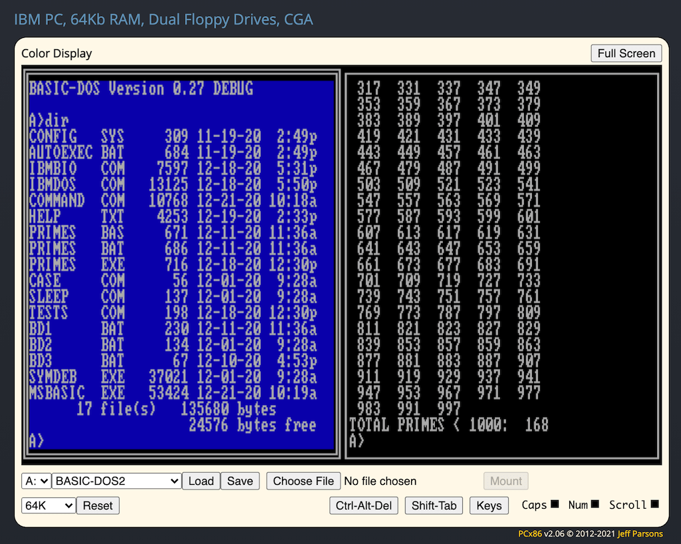Toggle the Num lock indicator
The height and width of the screenshot is (544, 681).
[x=595, y=504]
